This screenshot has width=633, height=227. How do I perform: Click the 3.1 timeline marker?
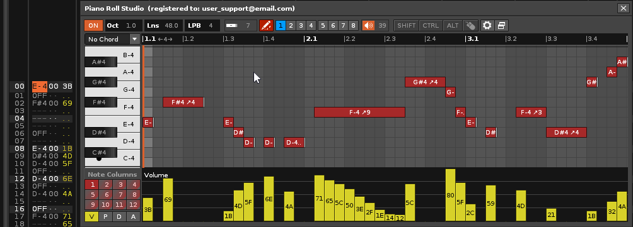pyautogui.click(x=472, y=39)
